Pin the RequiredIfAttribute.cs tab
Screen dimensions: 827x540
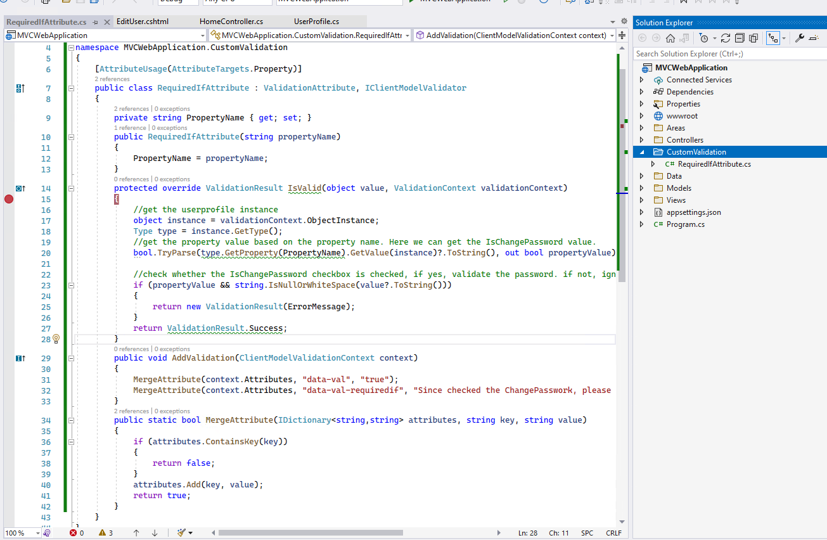[96, 22]
